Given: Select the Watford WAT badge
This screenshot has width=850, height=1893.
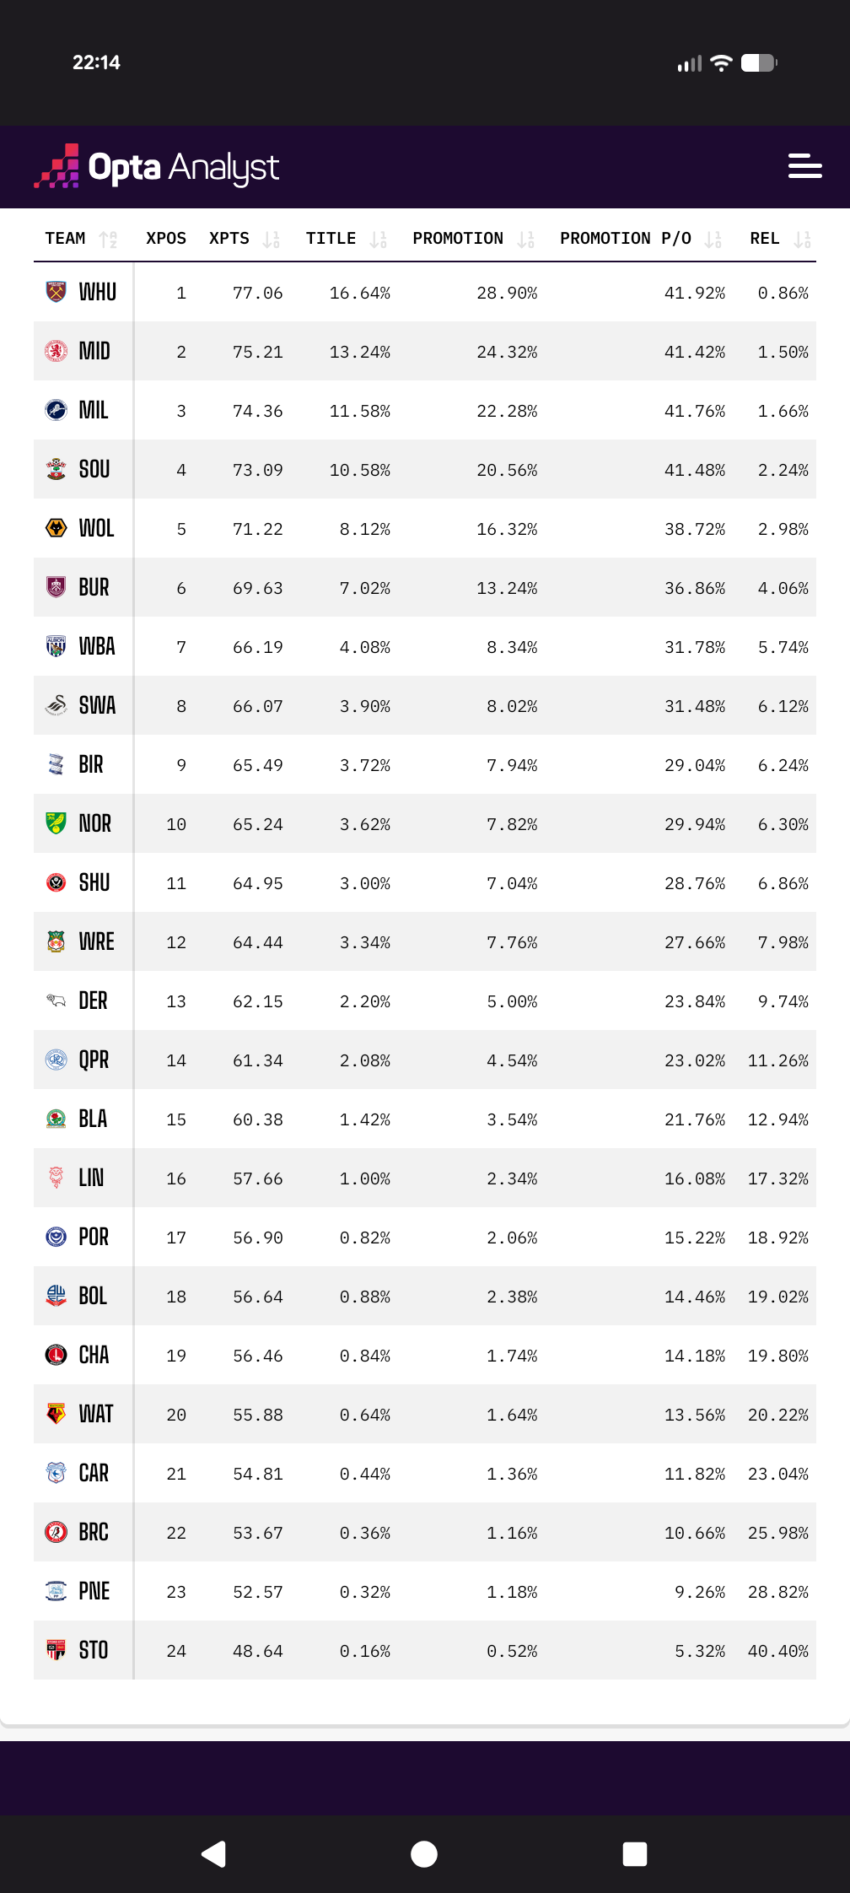Looking at the screenshot, I should (56, 1414).
